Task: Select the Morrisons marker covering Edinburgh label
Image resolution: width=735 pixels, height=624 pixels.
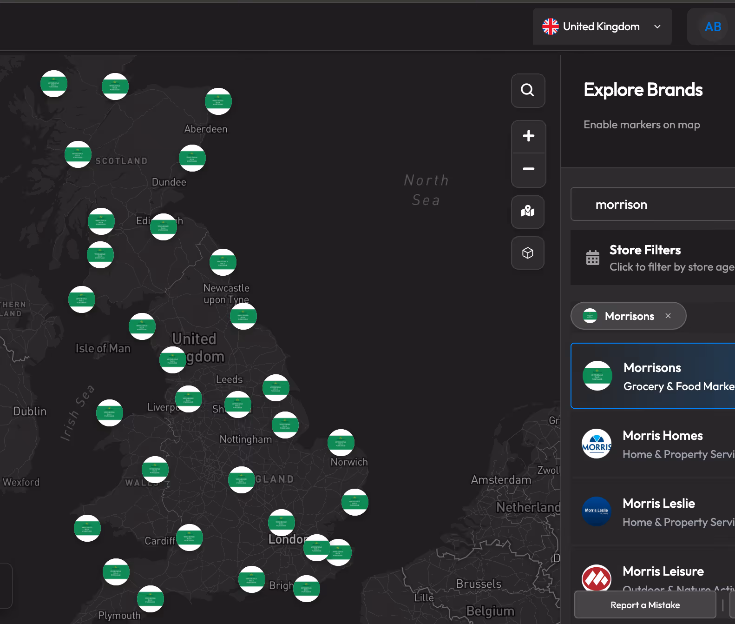Action: click(x=164, y=227)
